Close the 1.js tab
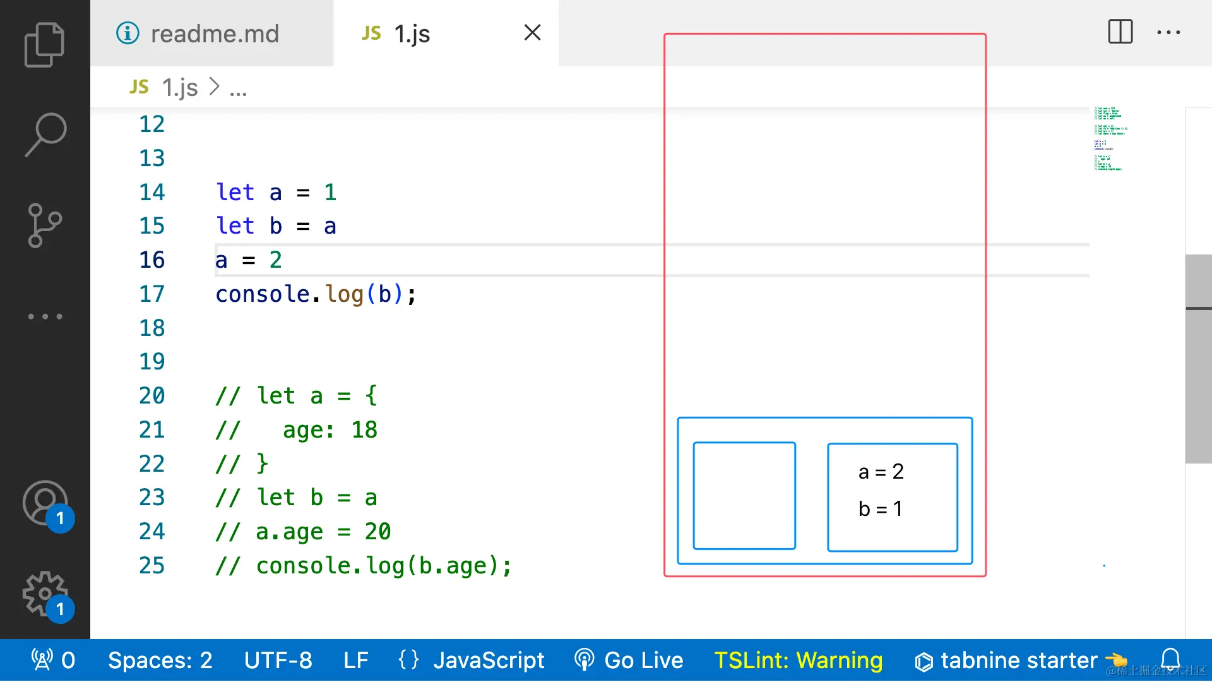Image resolution: width=1212 pixels, height=682 pixels. click(532, 33)
